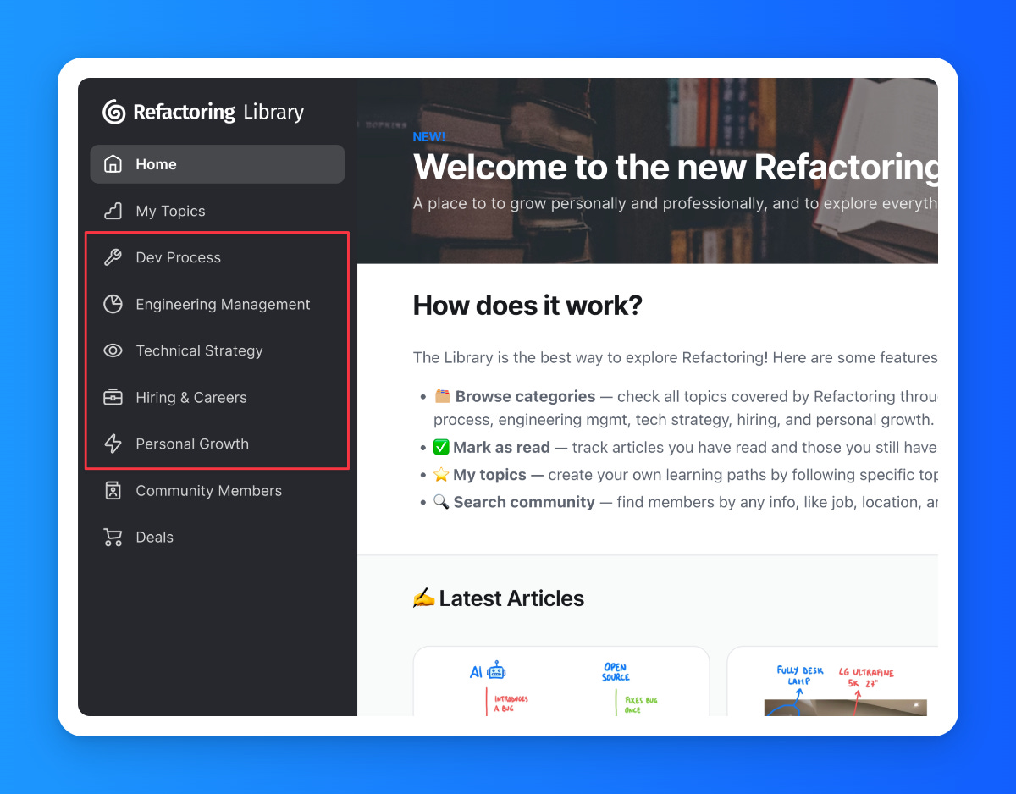This screenshot has height=794, width=1016.
Task: Navigate to Hiring & Careers
Action: [218, 397]
